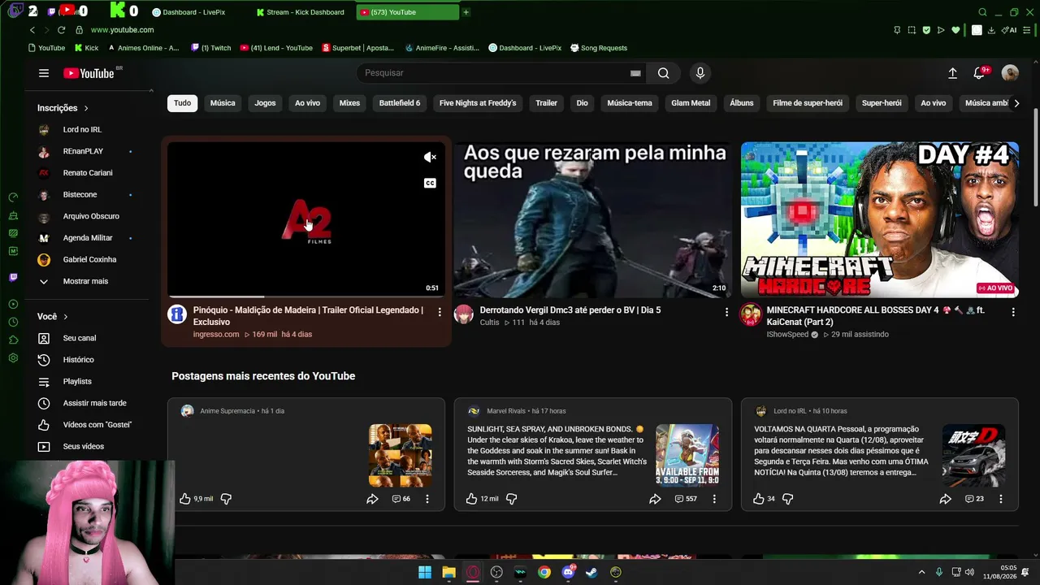Image resolution: width=1040 pixels, height=585 pixels.
Task: Open Steam from the taskbar
Action: (x=592, y=572)
